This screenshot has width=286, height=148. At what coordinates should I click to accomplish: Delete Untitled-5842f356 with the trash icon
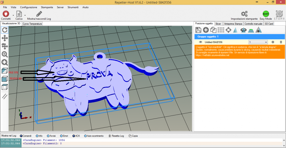tap(281, 42)
